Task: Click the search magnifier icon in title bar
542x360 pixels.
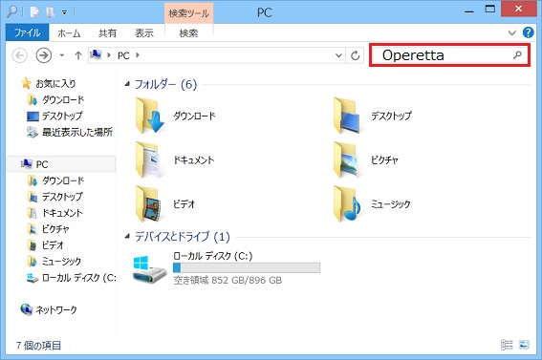Action: click(12, 11)
